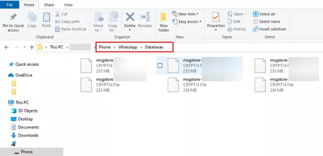Open recent locations dropdown chevron
323x156 pixels.
click(x=25, y=47)
